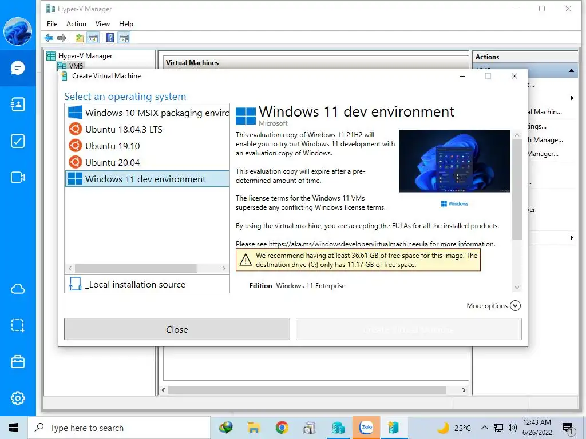Click the Windows 11 preview thumbnail
Image resolution: width=586 pixels, height=439 pixels.
click(x=454, y=161)
